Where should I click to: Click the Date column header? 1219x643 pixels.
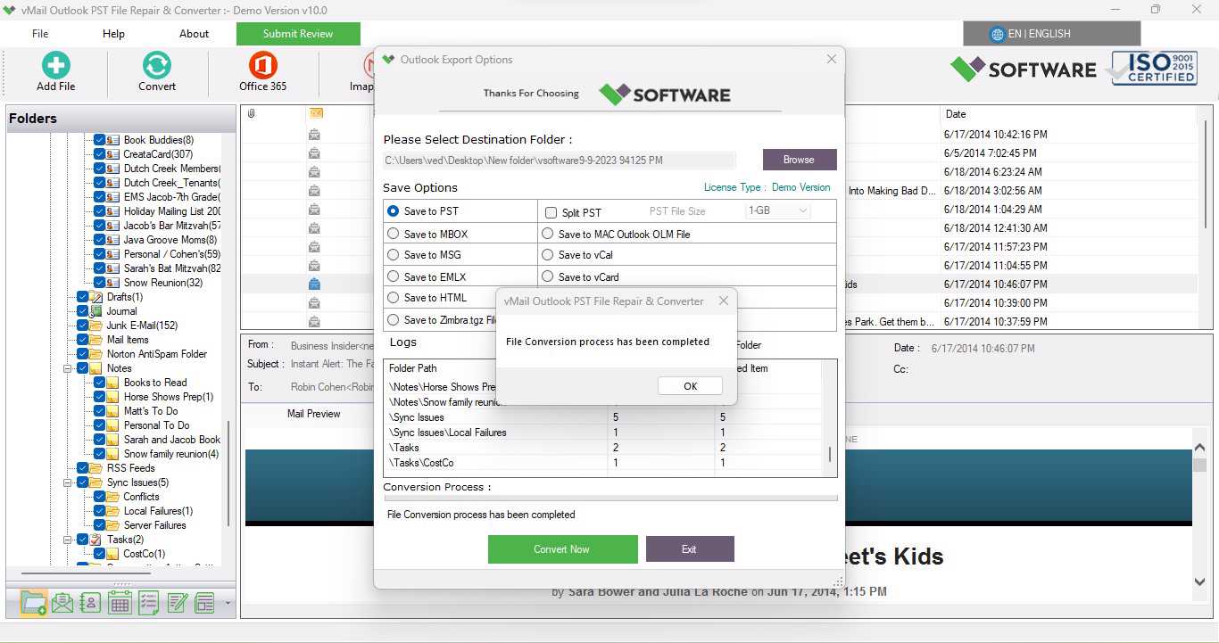[956, 114]
